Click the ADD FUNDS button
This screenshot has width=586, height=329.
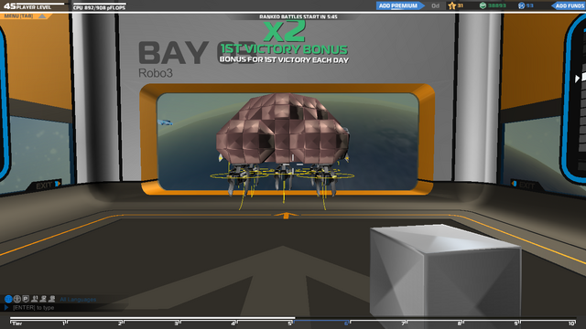569,5
